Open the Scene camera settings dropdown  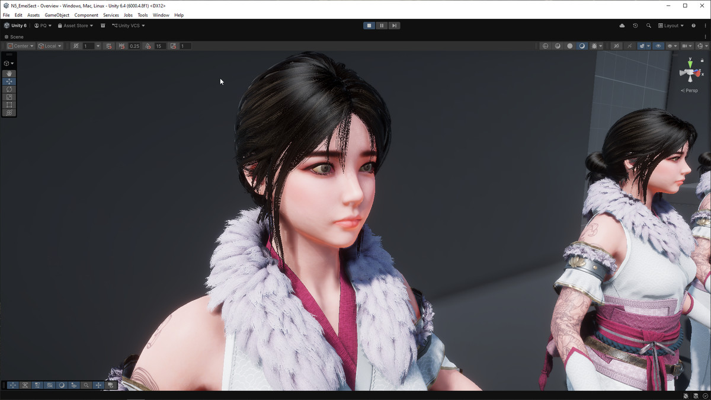[x=687, y=46]
